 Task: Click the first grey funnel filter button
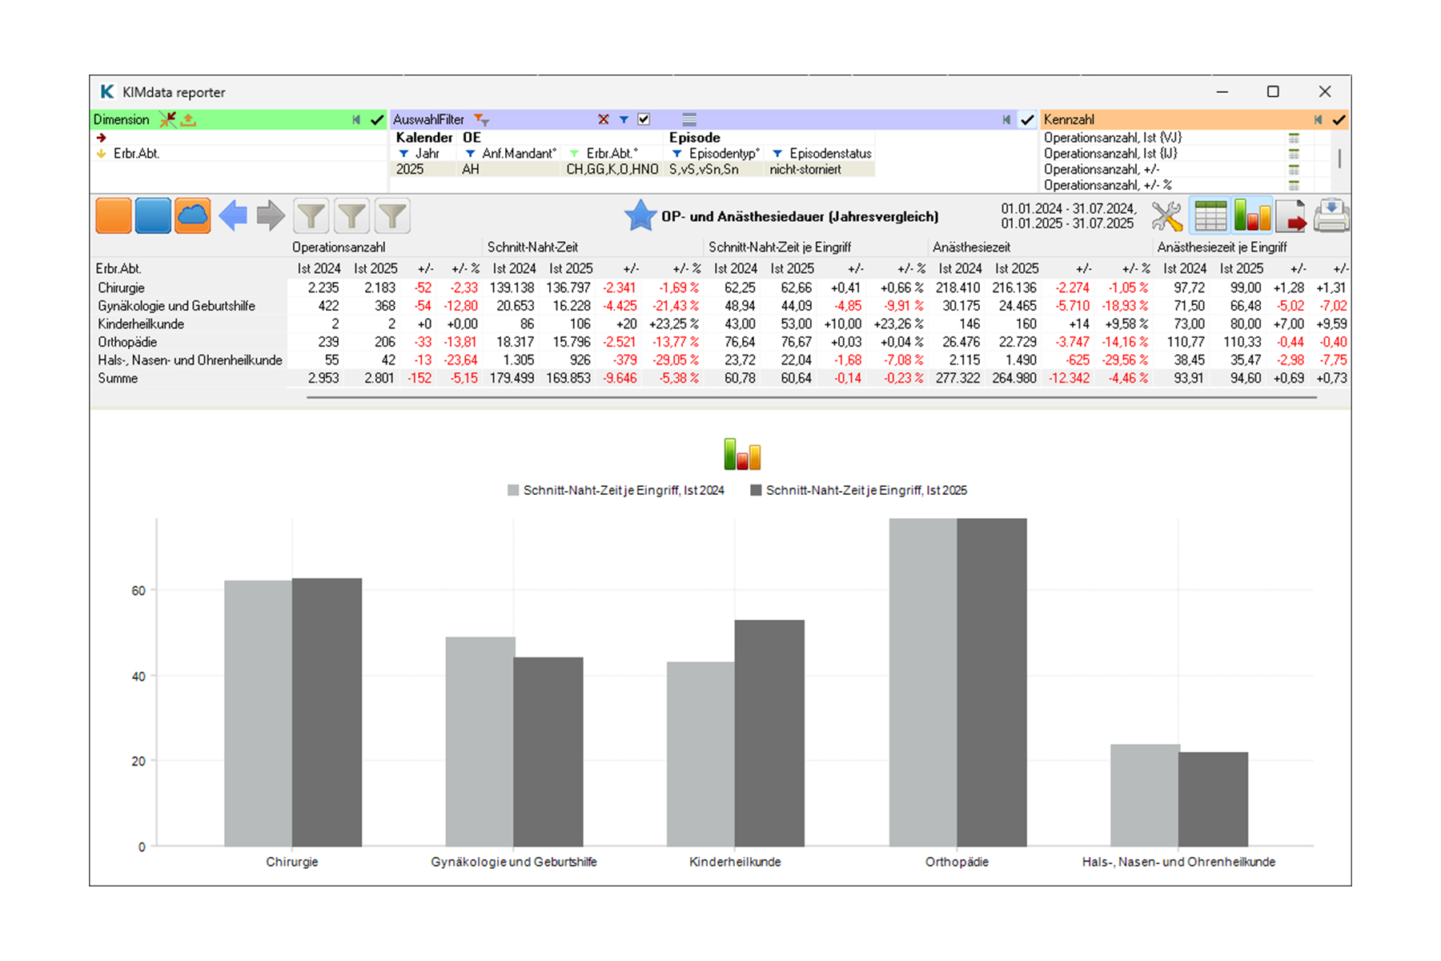click(x=311, y=216)
